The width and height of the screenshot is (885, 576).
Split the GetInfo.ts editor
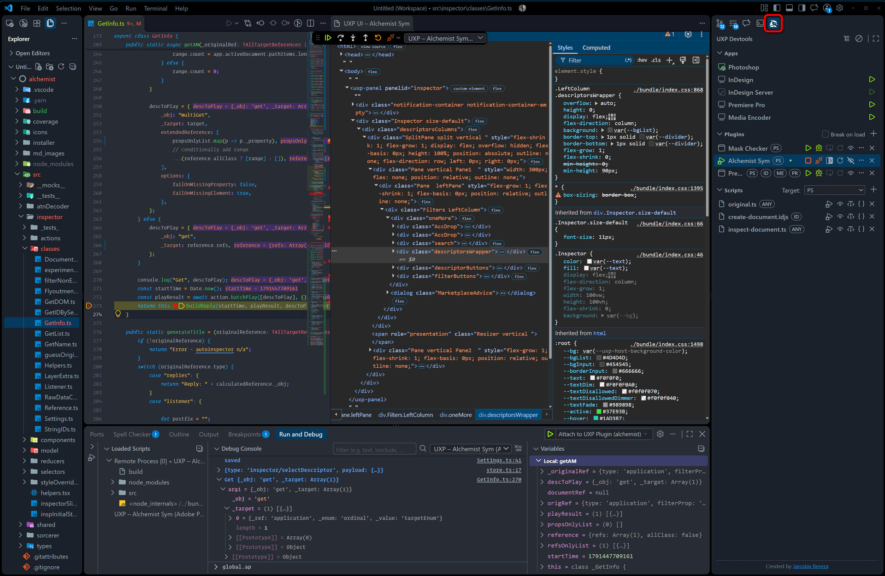311,23
